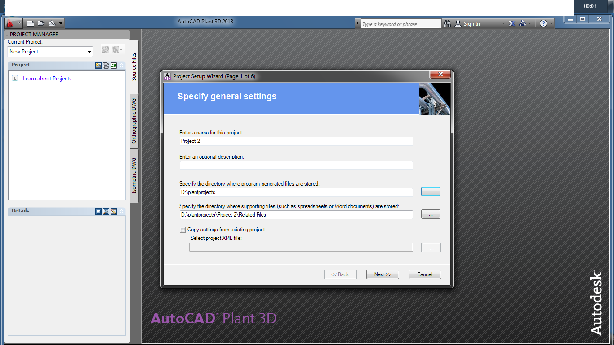Expand the Quick Access toolbar customize arrow
This screenshot has height=345, width=614.
61,23
